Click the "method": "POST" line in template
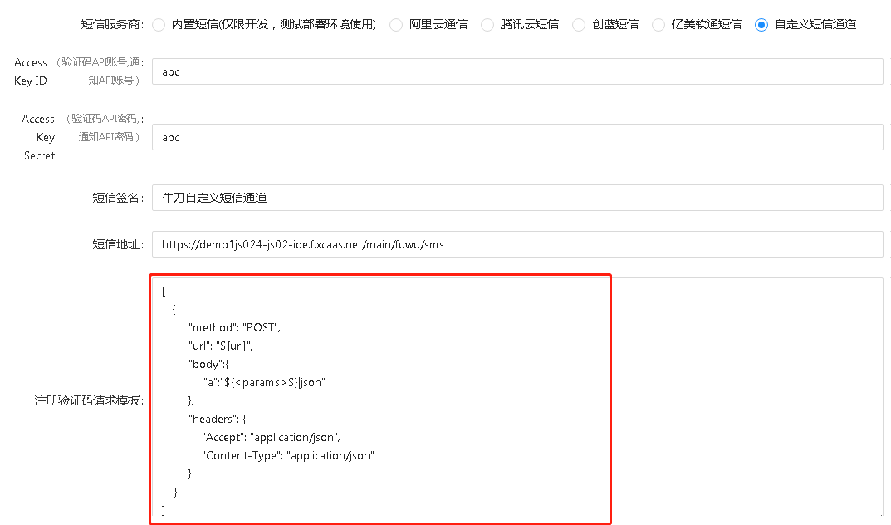The image size is (891, 525). click(x=234, y=327)
